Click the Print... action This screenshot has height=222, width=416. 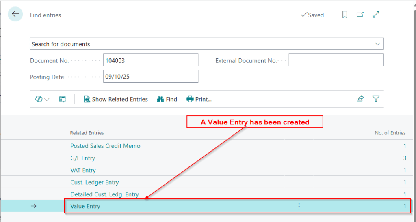199,99
